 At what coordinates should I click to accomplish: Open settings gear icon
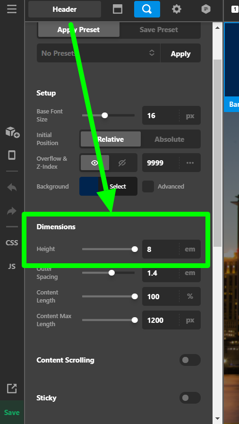[x=177, y=9]
